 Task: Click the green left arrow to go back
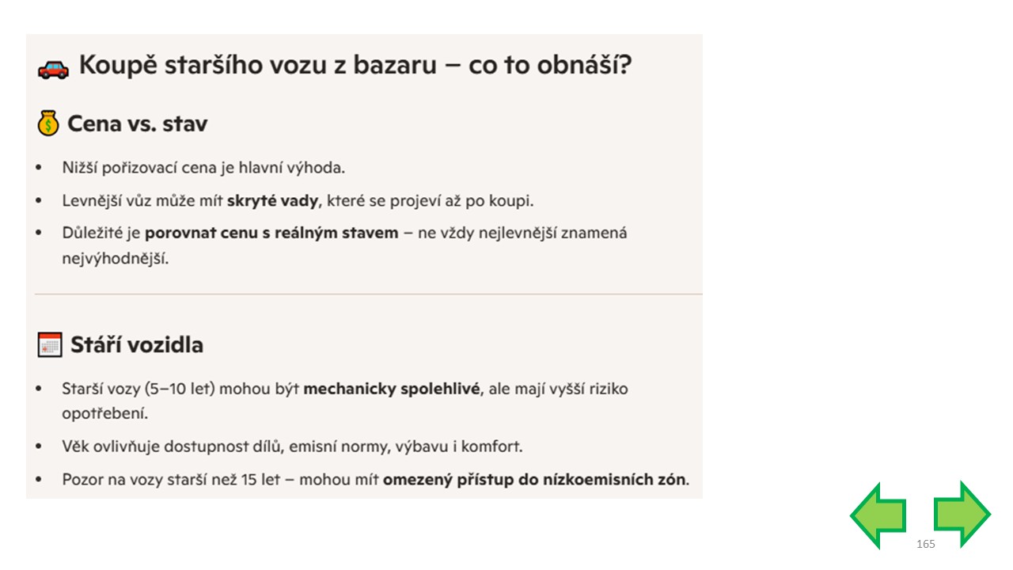point(878,515)
